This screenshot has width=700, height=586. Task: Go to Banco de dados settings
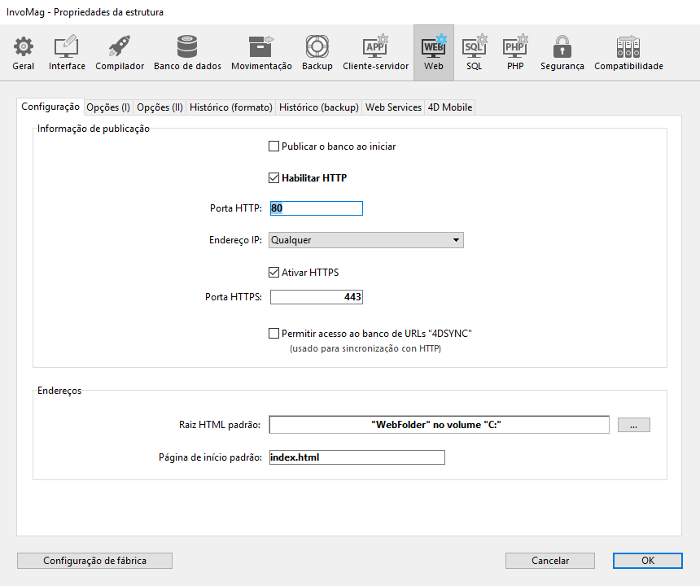click(x=187, y=52)
